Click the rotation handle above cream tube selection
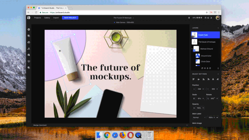 (x=62, y=36)
